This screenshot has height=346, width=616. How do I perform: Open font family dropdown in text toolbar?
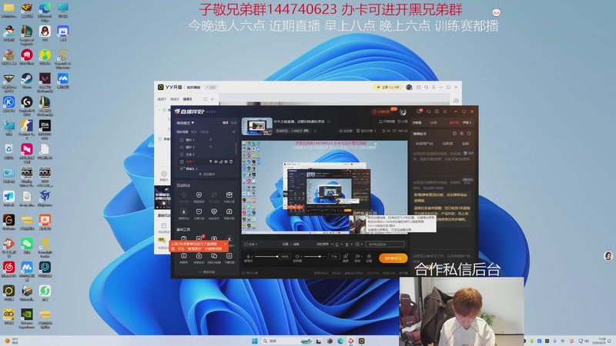[x=324, y=244]
